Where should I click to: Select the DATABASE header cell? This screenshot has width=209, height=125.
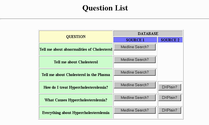tap(148, 34)
